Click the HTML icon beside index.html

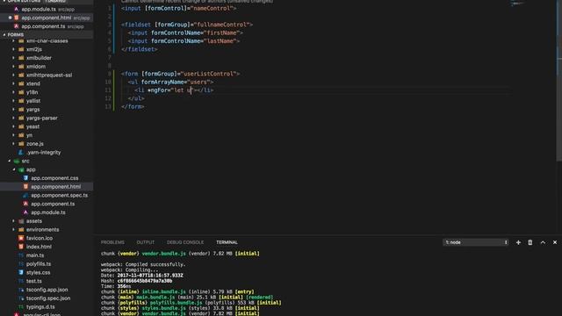(x=21, y=247)
